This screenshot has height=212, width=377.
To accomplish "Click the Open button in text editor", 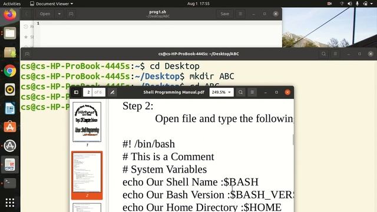I will (45, 14).
